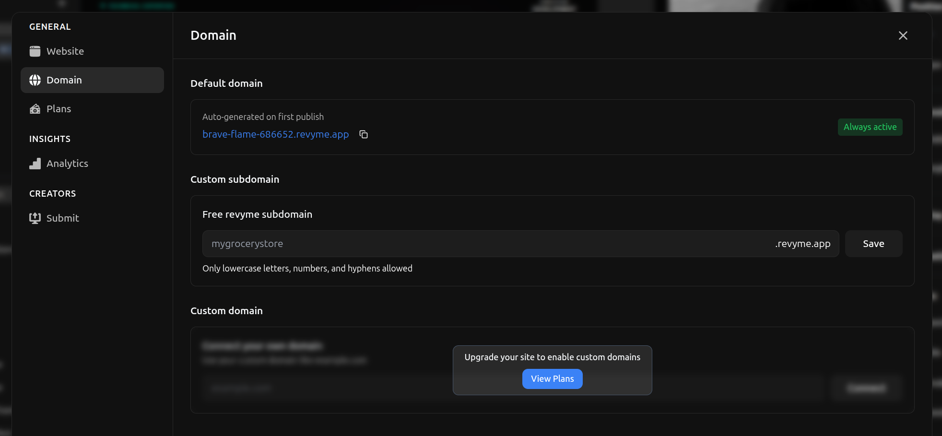The image size is (942, 436).
Task: Choose the Submit text label under Creators
Action: click(x=62, y=218)
